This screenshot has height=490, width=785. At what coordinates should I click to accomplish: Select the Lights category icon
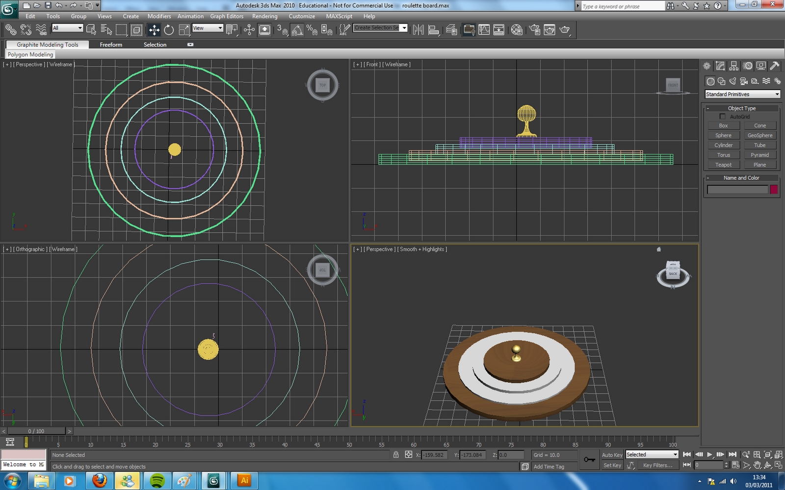(733, 81)
